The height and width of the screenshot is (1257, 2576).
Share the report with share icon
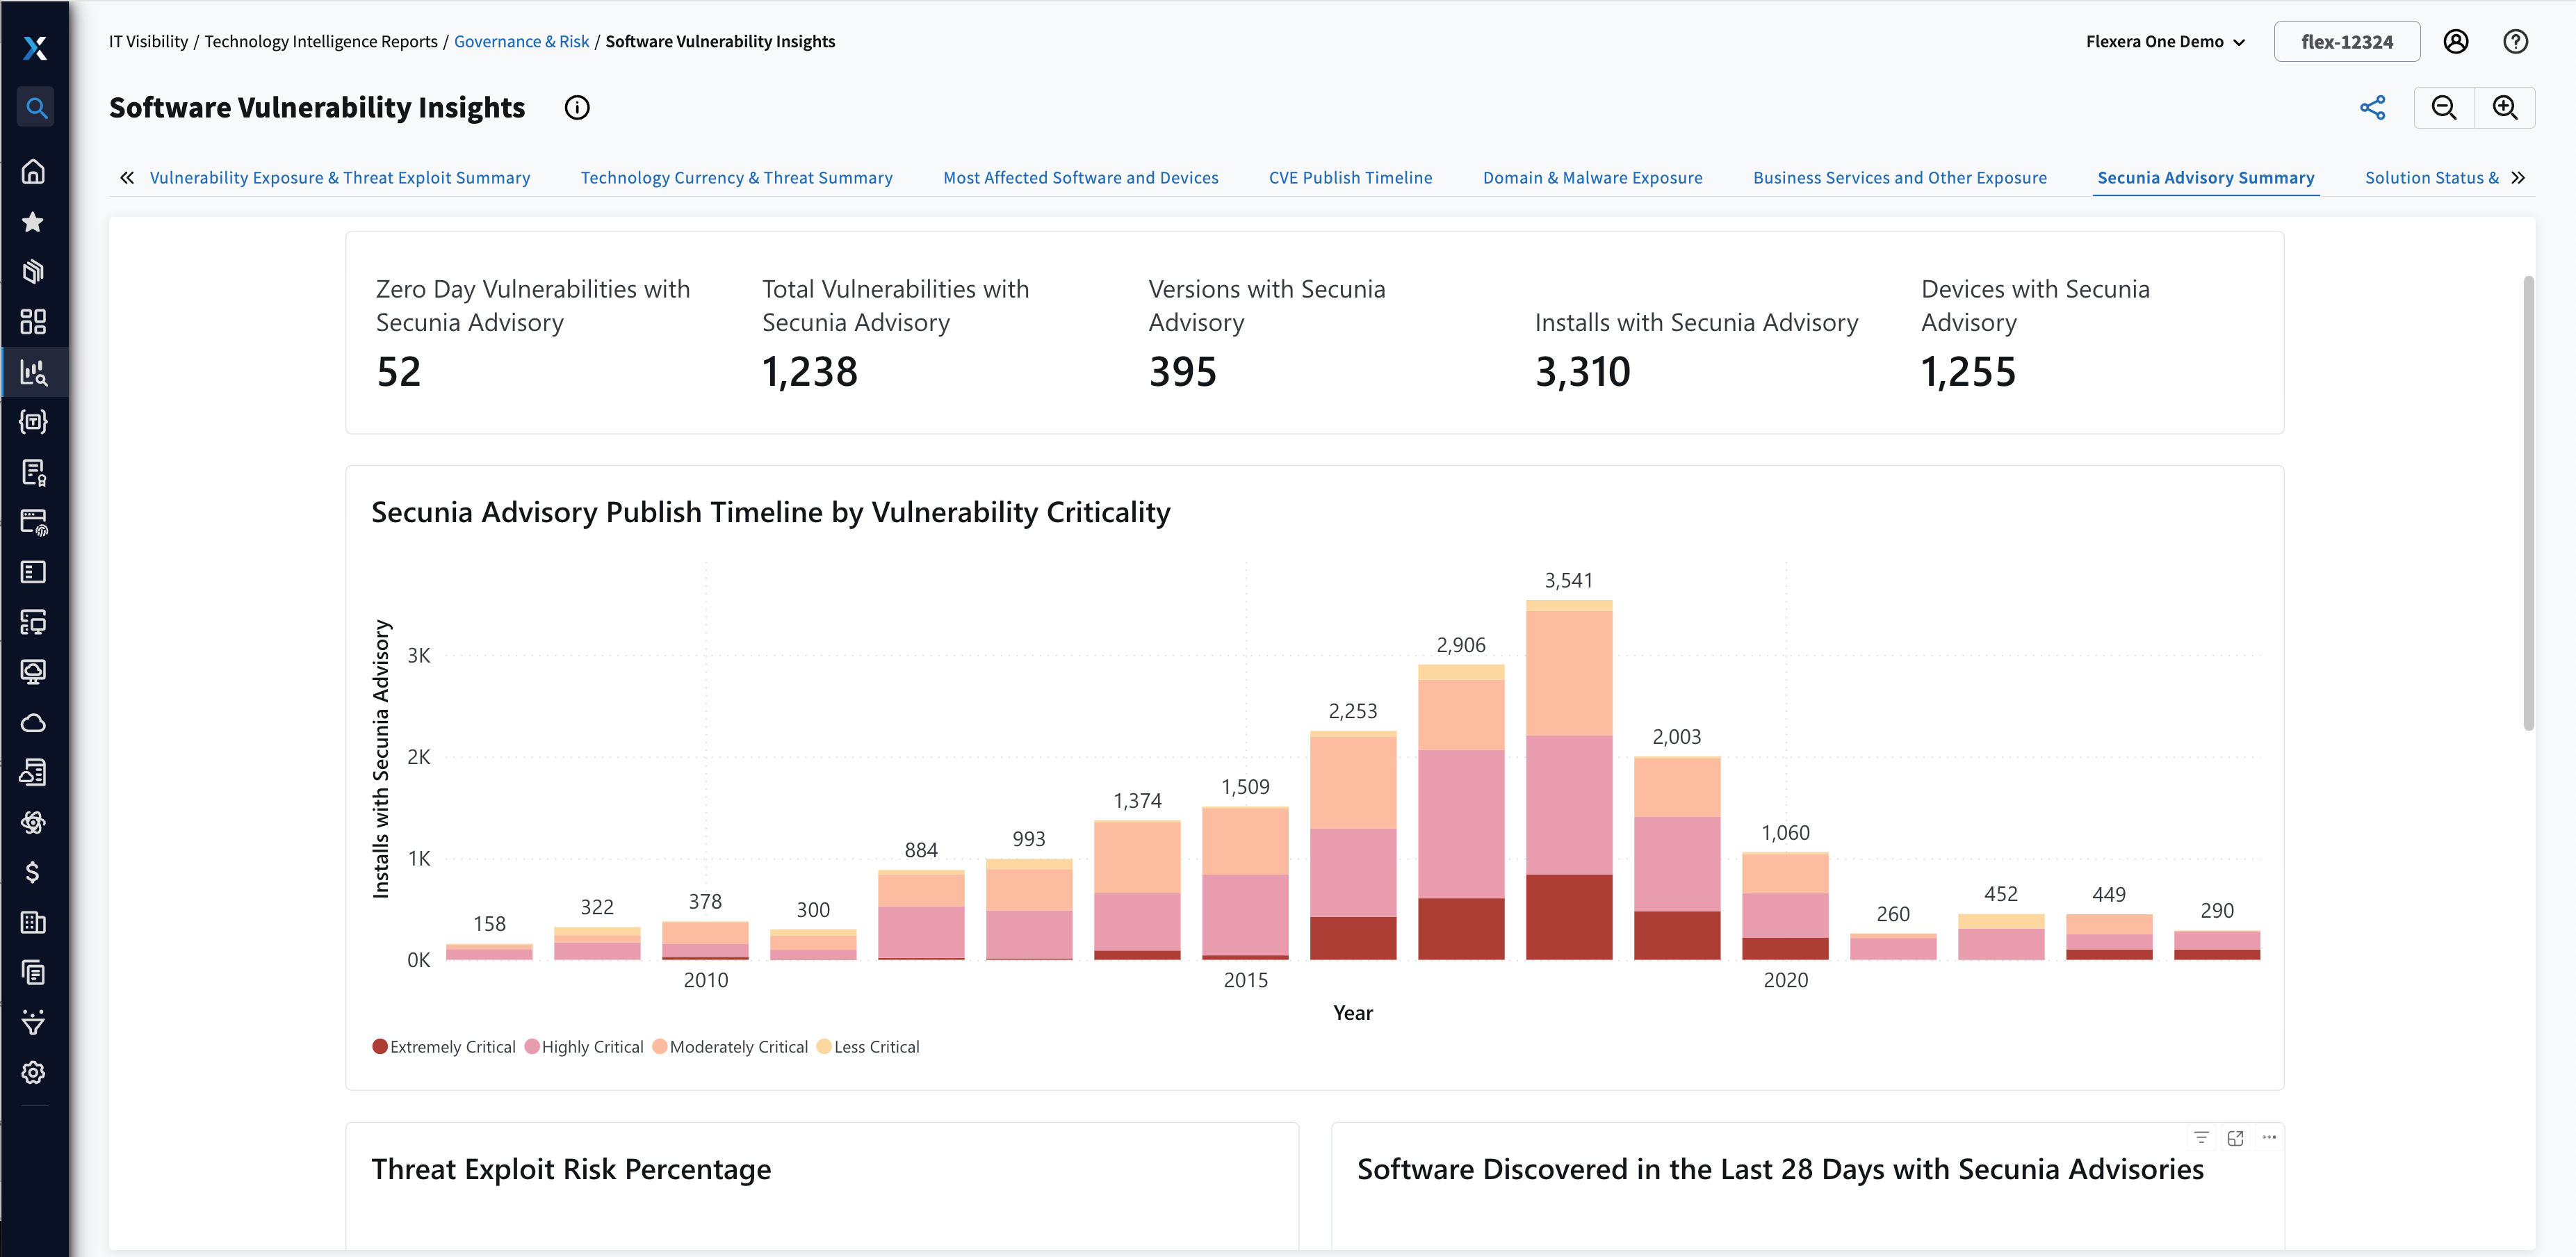coord(2372,107)
